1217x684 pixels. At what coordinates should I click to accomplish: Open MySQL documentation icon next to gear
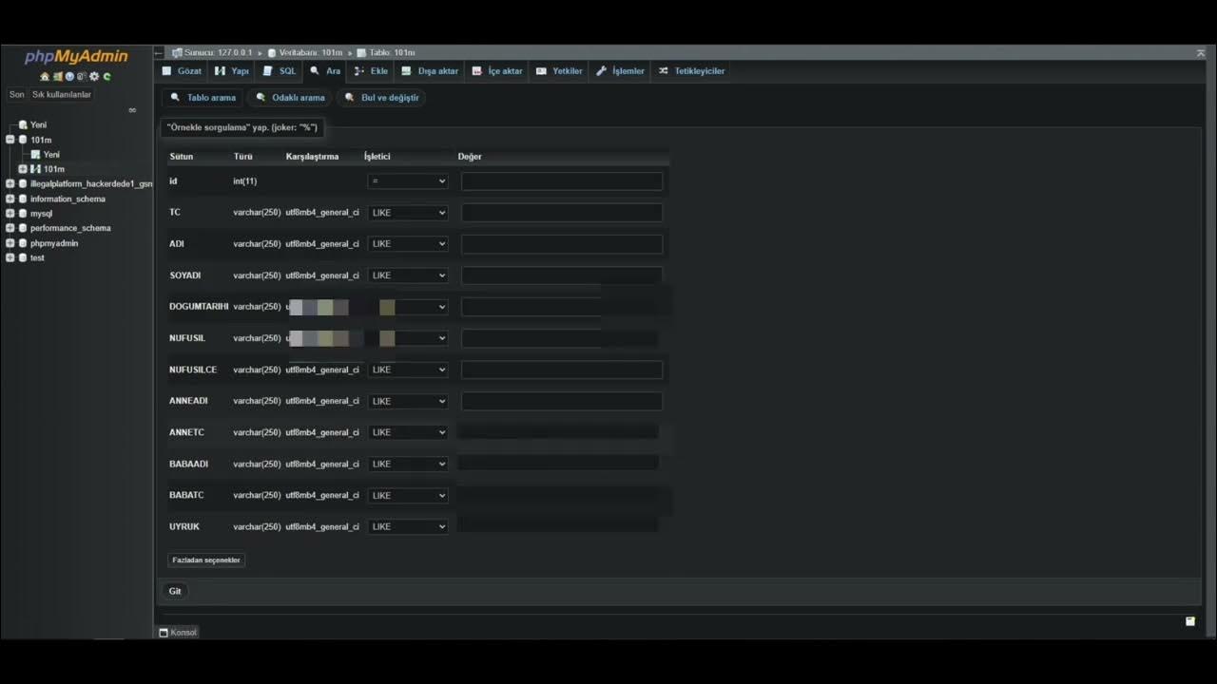click(x=82, y=77)
